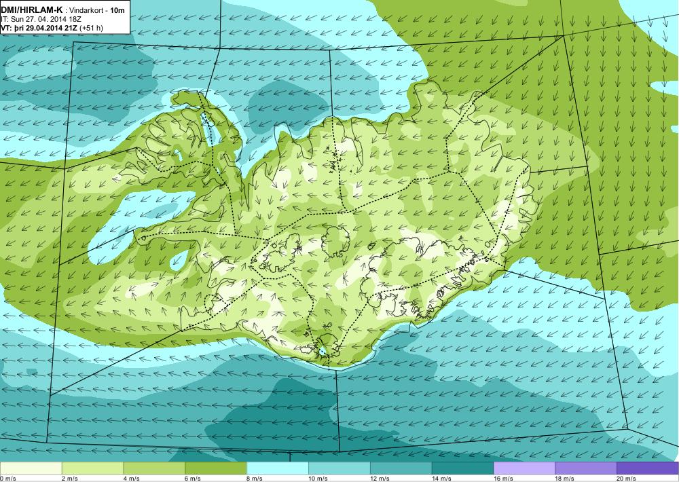The width and height of the screenshot is (679, 482).
Task: Select the "20 m/s" legend label
Action: tap(627, 478)
